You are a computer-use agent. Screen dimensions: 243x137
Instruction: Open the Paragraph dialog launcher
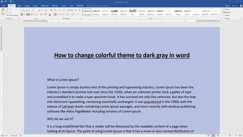tap(81, 19)
